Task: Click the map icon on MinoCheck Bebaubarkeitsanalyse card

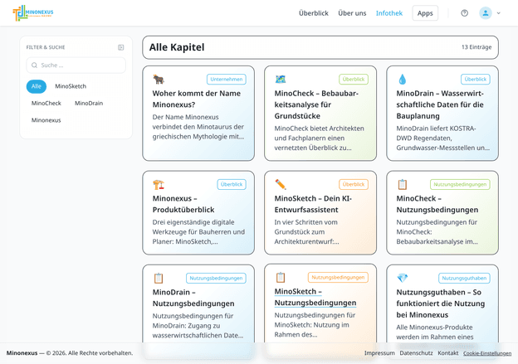Action: [x=281, y=80]
